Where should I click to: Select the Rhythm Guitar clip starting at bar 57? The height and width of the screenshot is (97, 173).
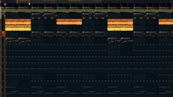[166, 22]
